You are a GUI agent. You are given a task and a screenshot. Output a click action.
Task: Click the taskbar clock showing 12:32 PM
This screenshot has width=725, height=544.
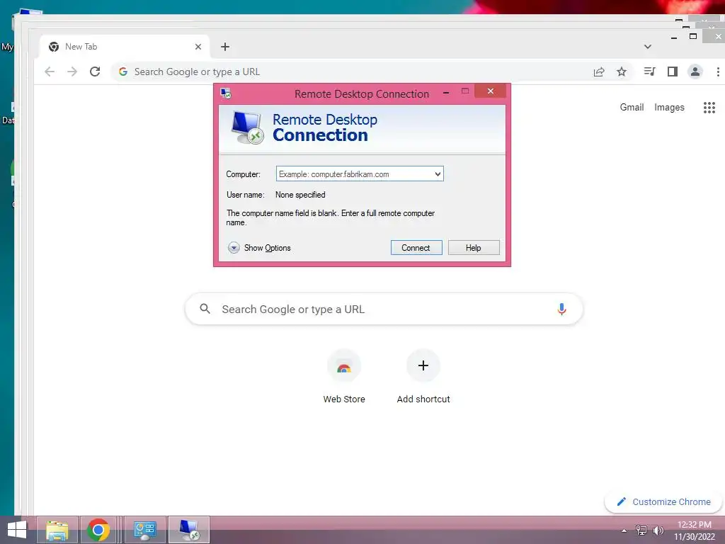coord(694,530)
